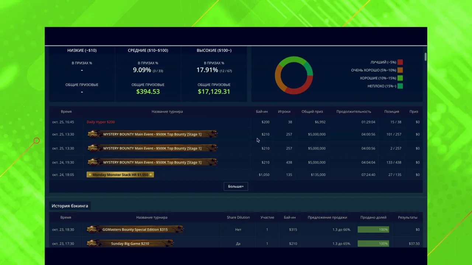The height and width of the screenshot is (265, 472).
Task: Click Участие column header
Action: (x=267, y=217)
